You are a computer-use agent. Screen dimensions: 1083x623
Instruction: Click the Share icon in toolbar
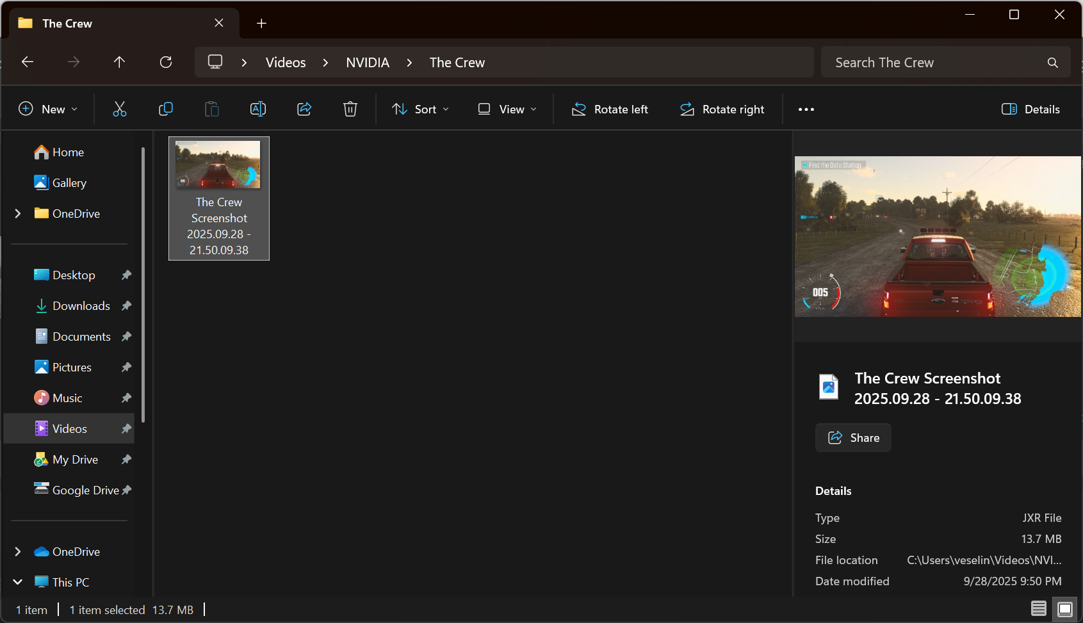[x=304, y=109]
